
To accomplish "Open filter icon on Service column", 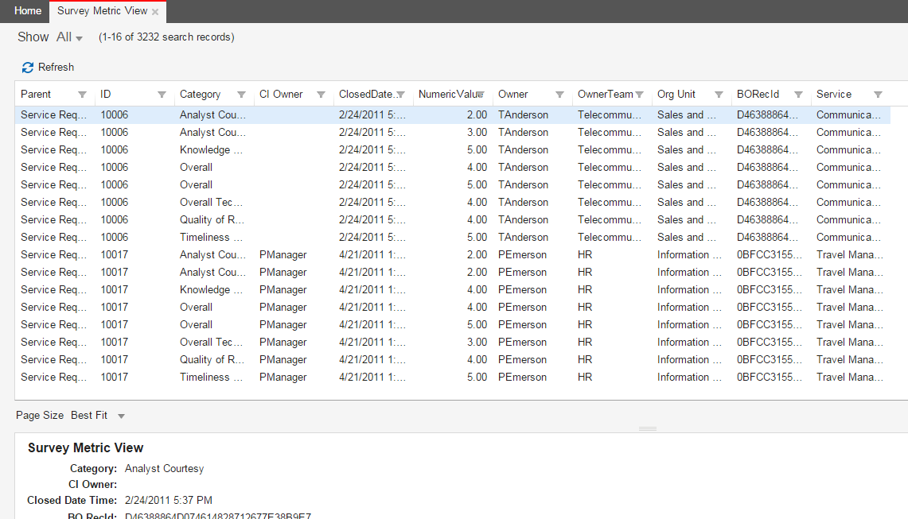I will point(878,95).
